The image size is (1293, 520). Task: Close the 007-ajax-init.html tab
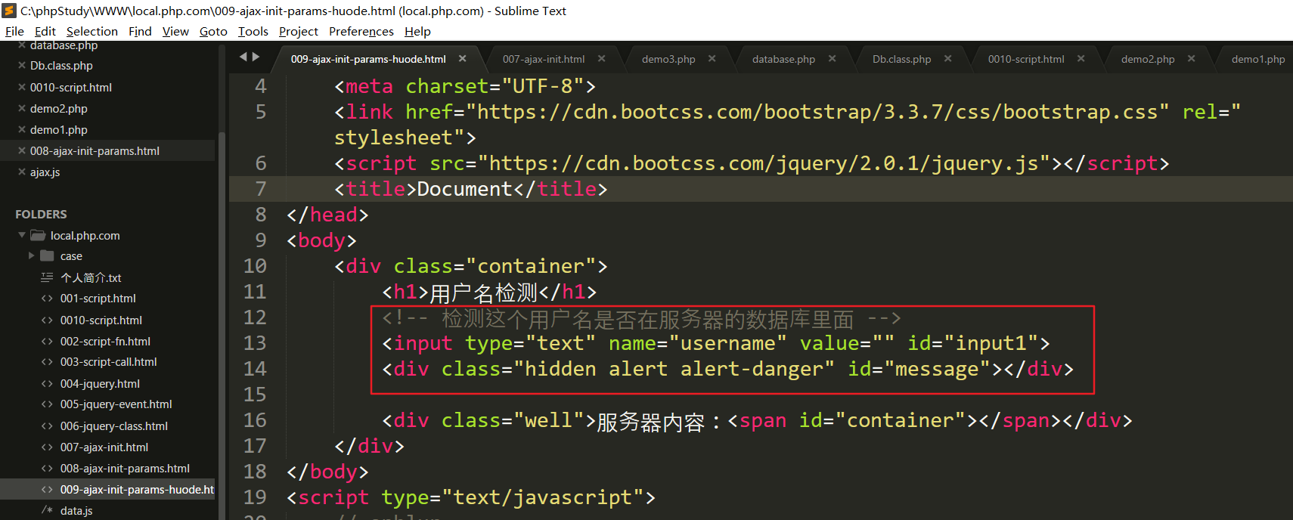[x=601, y=59]
